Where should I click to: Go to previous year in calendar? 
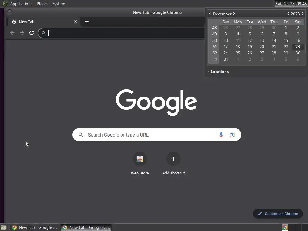pos(288,14)
